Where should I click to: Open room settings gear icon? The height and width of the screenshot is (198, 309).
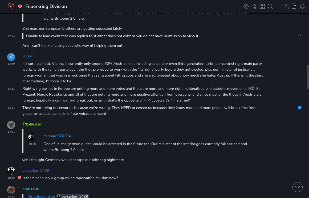coord(246,6)
